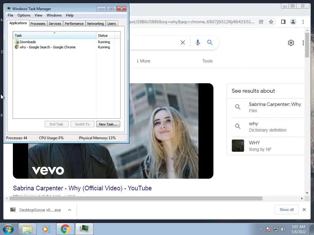Screen dimensions: 314x235
Task: Open the Chrome three-dot menu
Action: 303,22
